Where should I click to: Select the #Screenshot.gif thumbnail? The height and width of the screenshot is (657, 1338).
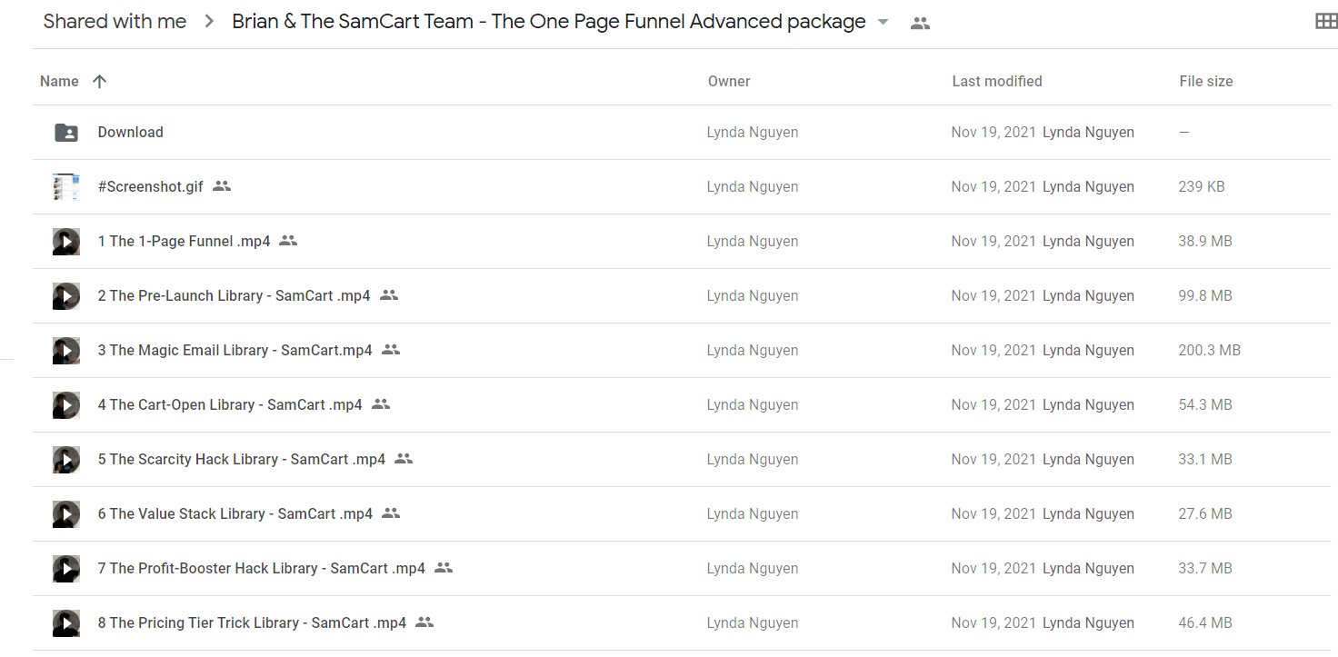click(x=66, y=187)
